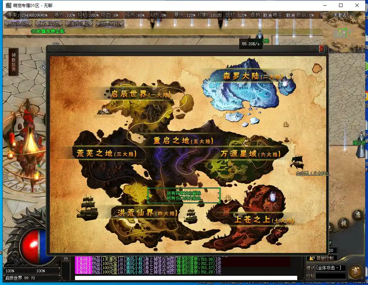The width and height of the screenshot is (368, 285).
Task: Click the 神圣:取消 stat
Action: tap(283, 15)
